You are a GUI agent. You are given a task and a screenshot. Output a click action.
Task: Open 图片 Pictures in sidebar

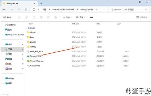(9, 59)
